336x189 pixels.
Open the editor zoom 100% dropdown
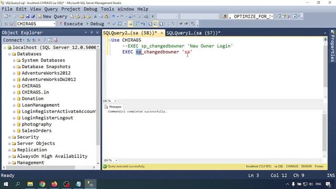(x=115, y=101)
